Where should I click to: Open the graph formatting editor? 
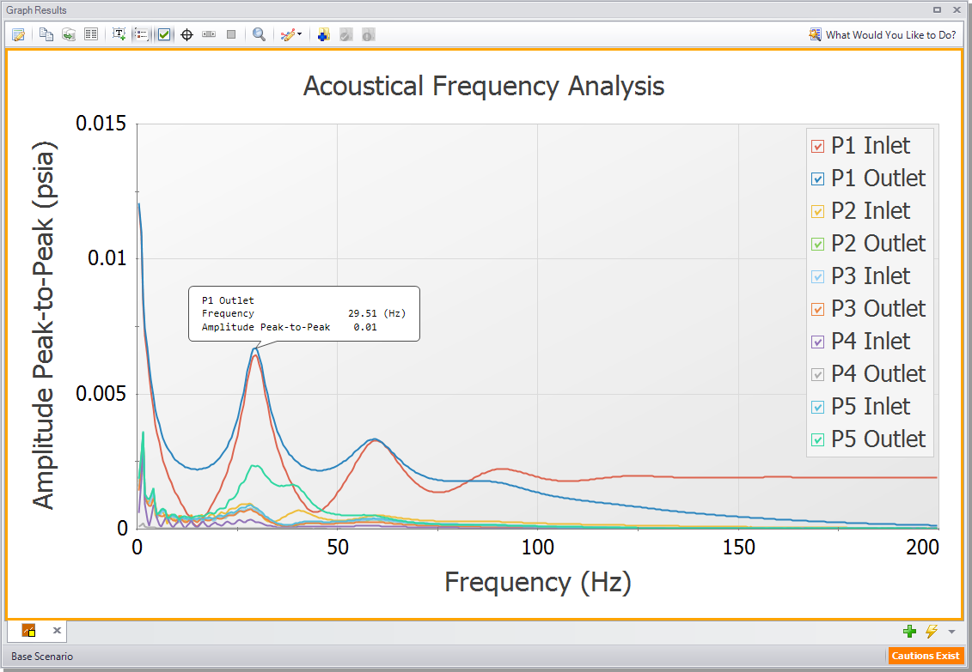coord(18,34)
